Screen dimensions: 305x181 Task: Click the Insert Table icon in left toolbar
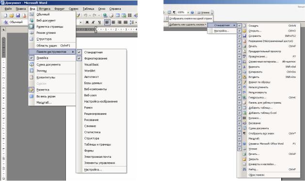(117, 15)
